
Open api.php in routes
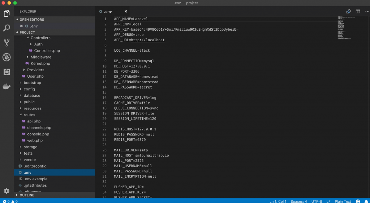pos(34,121)
